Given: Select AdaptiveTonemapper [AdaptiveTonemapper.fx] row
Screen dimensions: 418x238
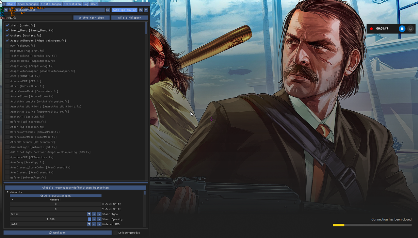Looking at the screenshot, I should pos(42,71).
